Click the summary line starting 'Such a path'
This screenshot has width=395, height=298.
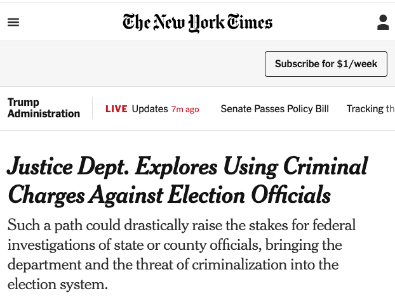(x=182, y=225)
